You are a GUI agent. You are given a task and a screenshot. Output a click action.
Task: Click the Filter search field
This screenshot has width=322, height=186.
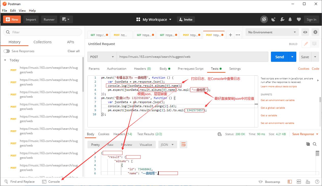point(42,32)
